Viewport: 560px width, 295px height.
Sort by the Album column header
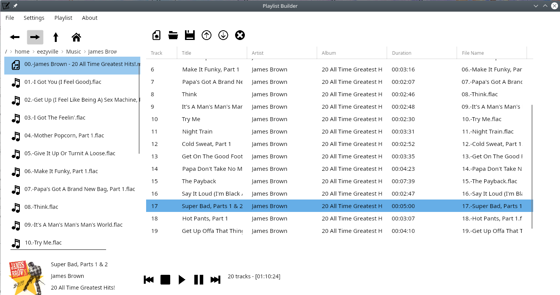pos(352,53)
